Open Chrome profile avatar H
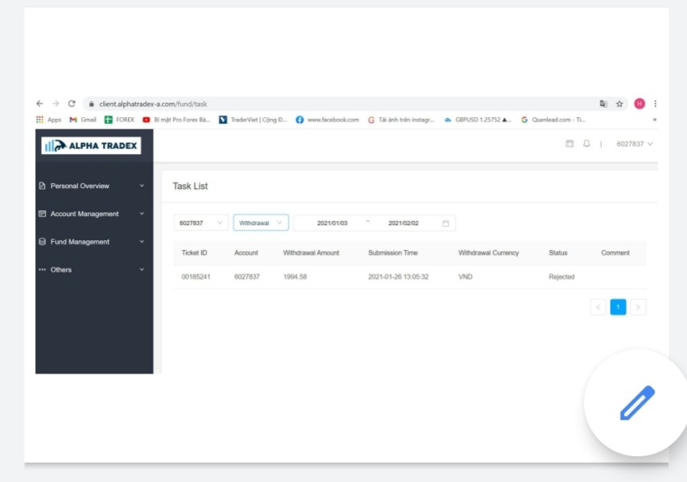 click(x=640, y=104)
